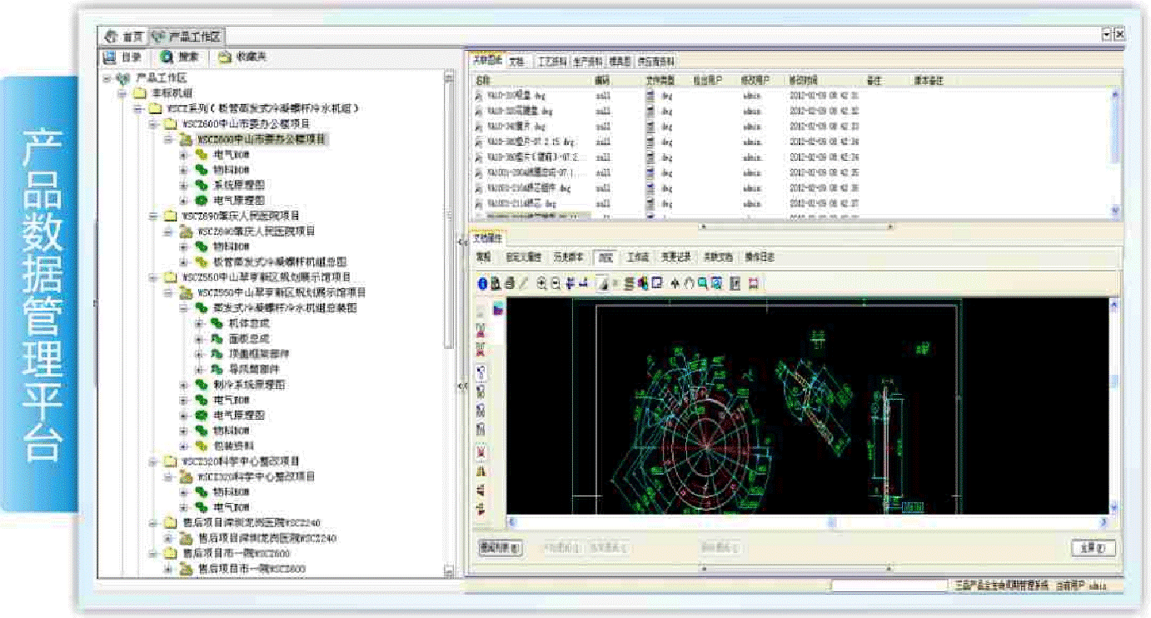The width and height of the screenshot is (1151, 618).
Task: Open the 工艺资料 tab in file panel
Action: pos(551,62)
